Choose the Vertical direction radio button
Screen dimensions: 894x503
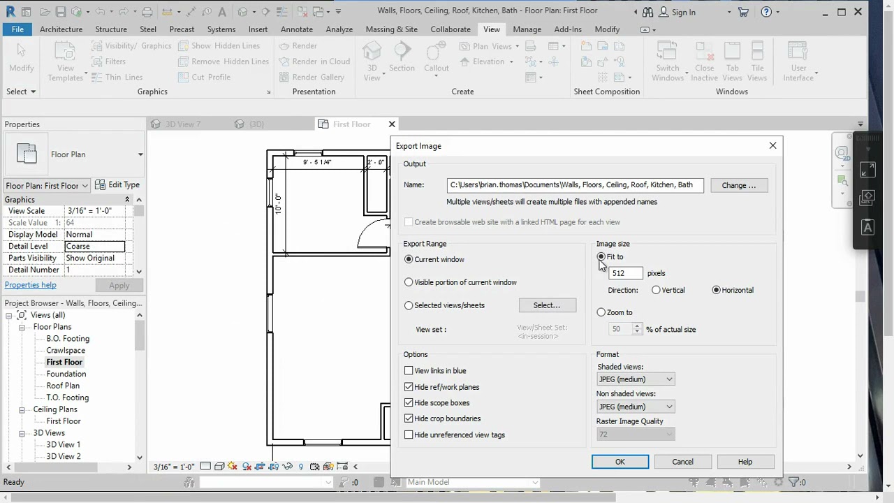pyautogui.click(x=656, y=290)
